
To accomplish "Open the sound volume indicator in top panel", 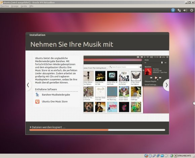I will [185, 10].
